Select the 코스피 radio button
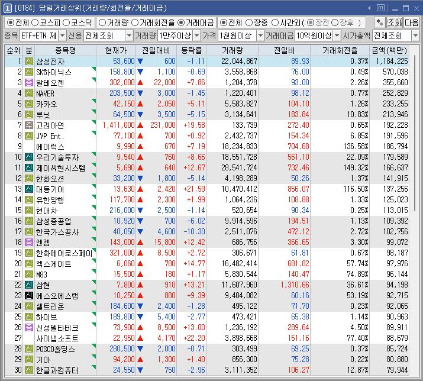Screen dimensions: 423x381 [35, 22]
